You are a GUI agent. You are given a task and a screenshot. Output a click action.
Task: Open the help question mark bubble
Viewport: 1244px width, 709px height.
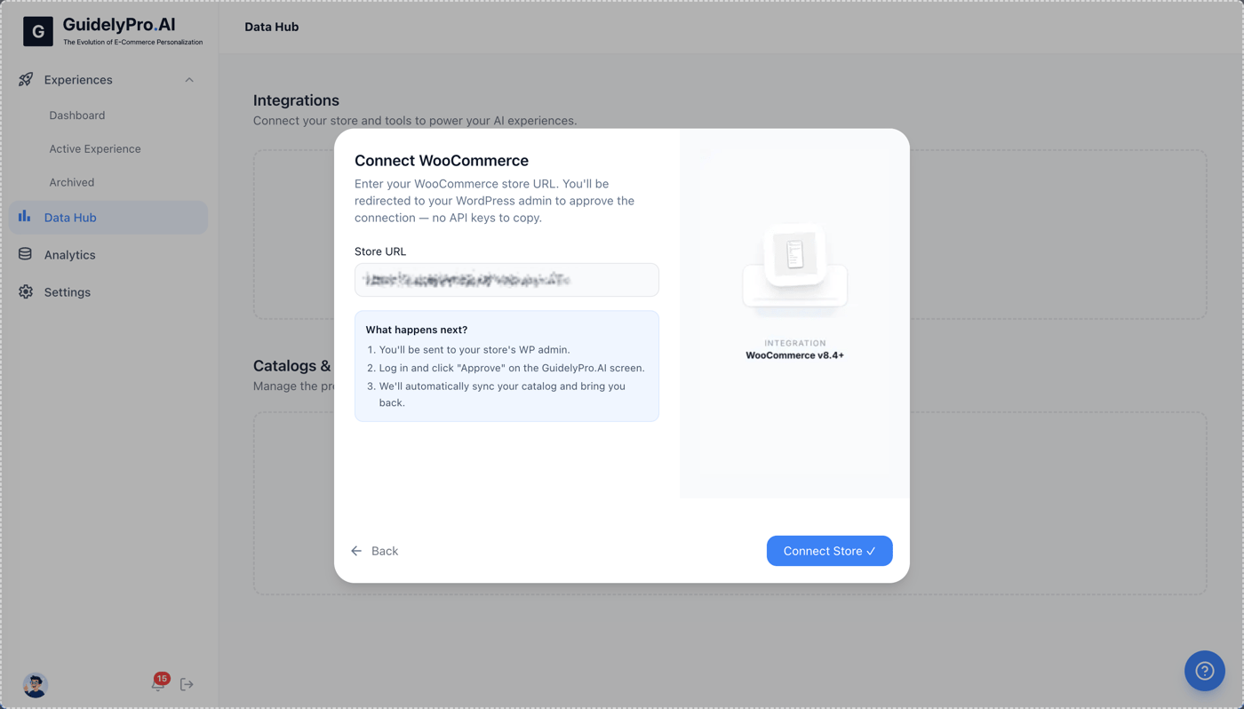(x=1205, y=671)
